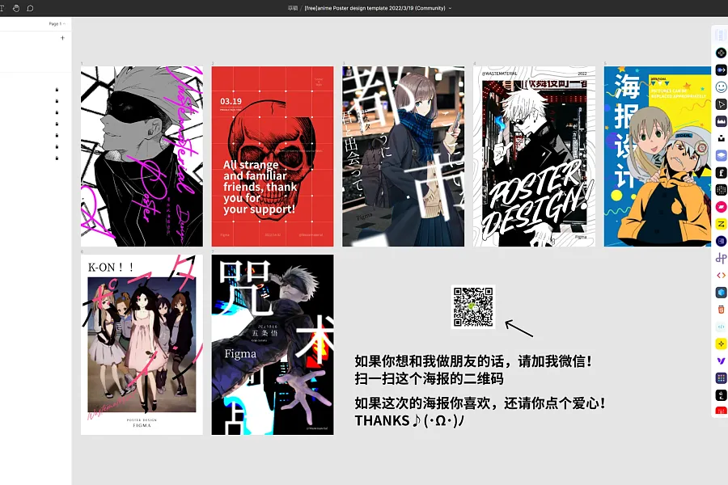Viewport: 728px width, 485px height.
Task: Open the navy circle plugin icon
Action: click(721, 241)
